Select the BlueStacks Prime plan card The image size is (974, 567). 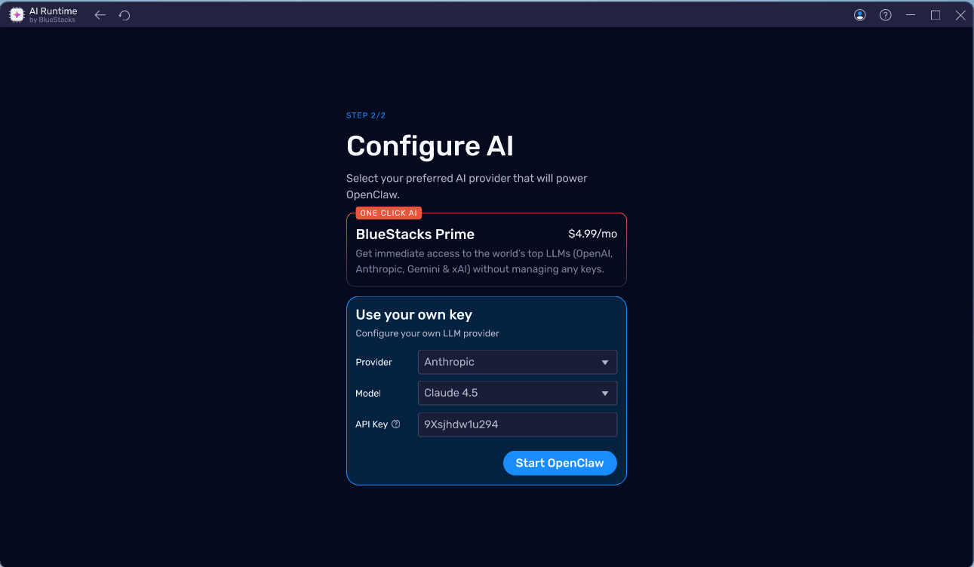pyautogui.click(x=487, y=250)
